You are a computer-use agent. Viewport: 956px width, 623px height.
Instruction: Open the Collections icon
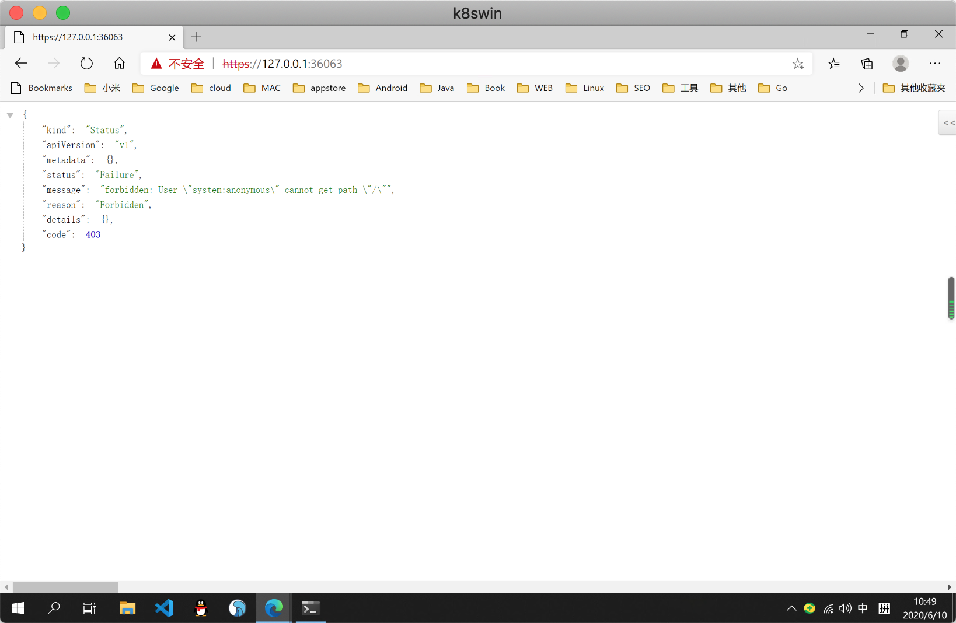[x=867, y=64]
